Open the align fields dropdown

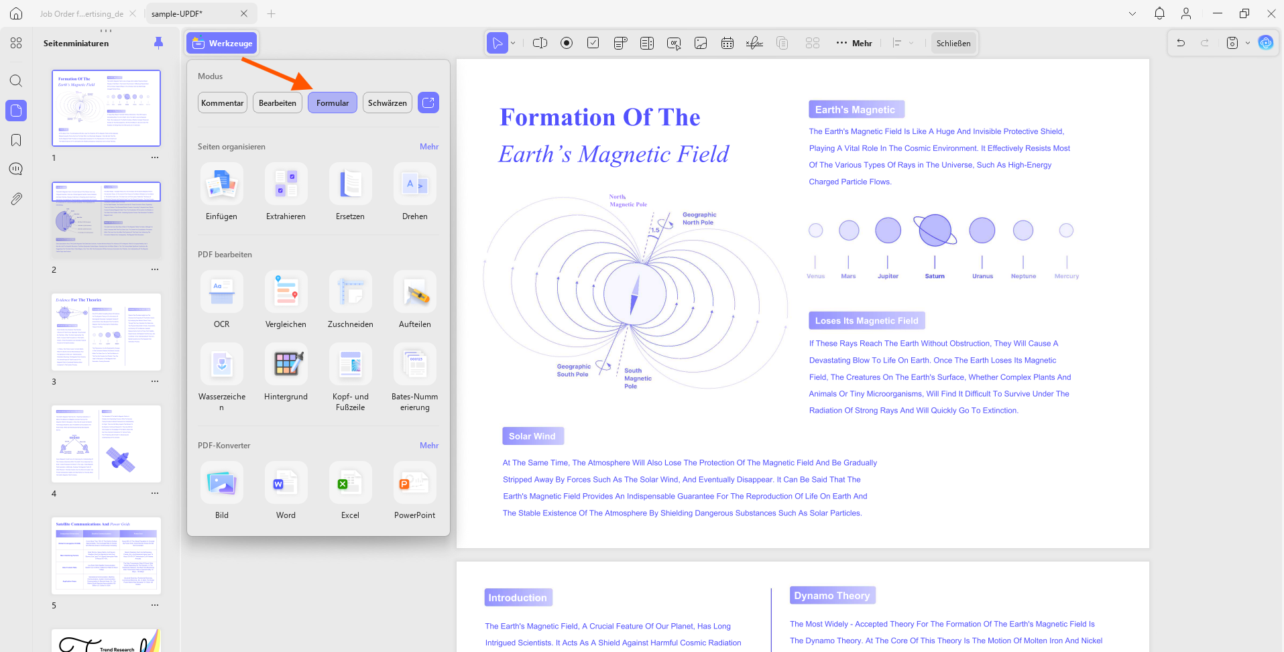point(903,43)
